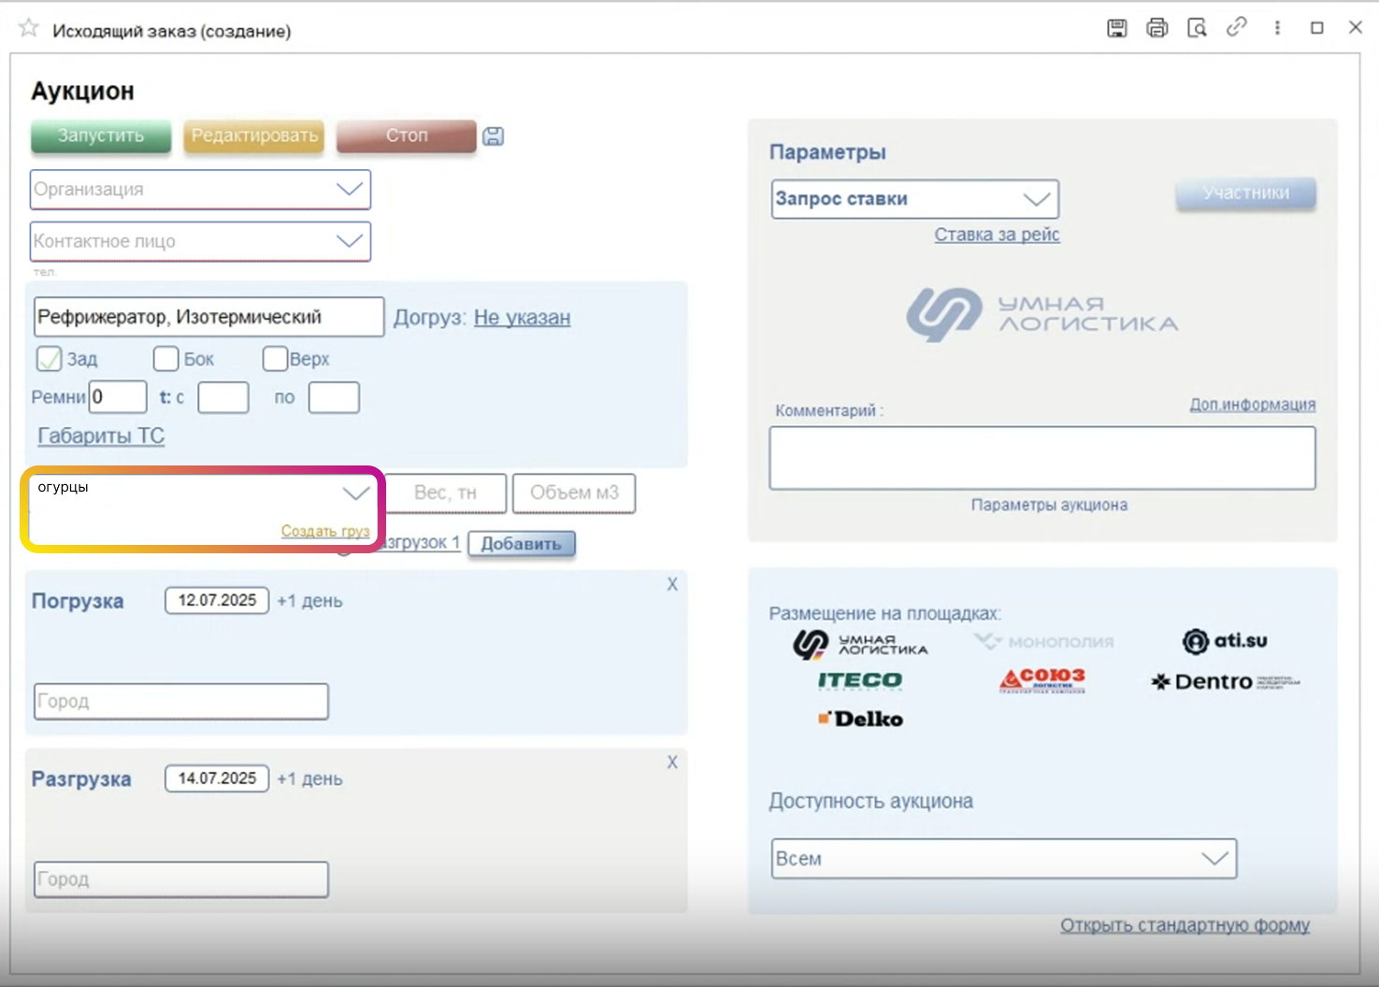The image size is (1379, 987).
Task: Select the Dentro platform logo
Action: pos(1226,681)
